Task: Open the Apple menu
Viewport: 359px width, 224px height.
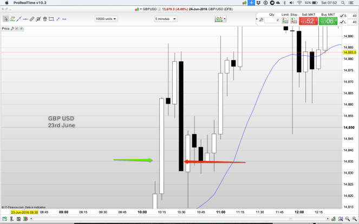Action: click(6, 3)
